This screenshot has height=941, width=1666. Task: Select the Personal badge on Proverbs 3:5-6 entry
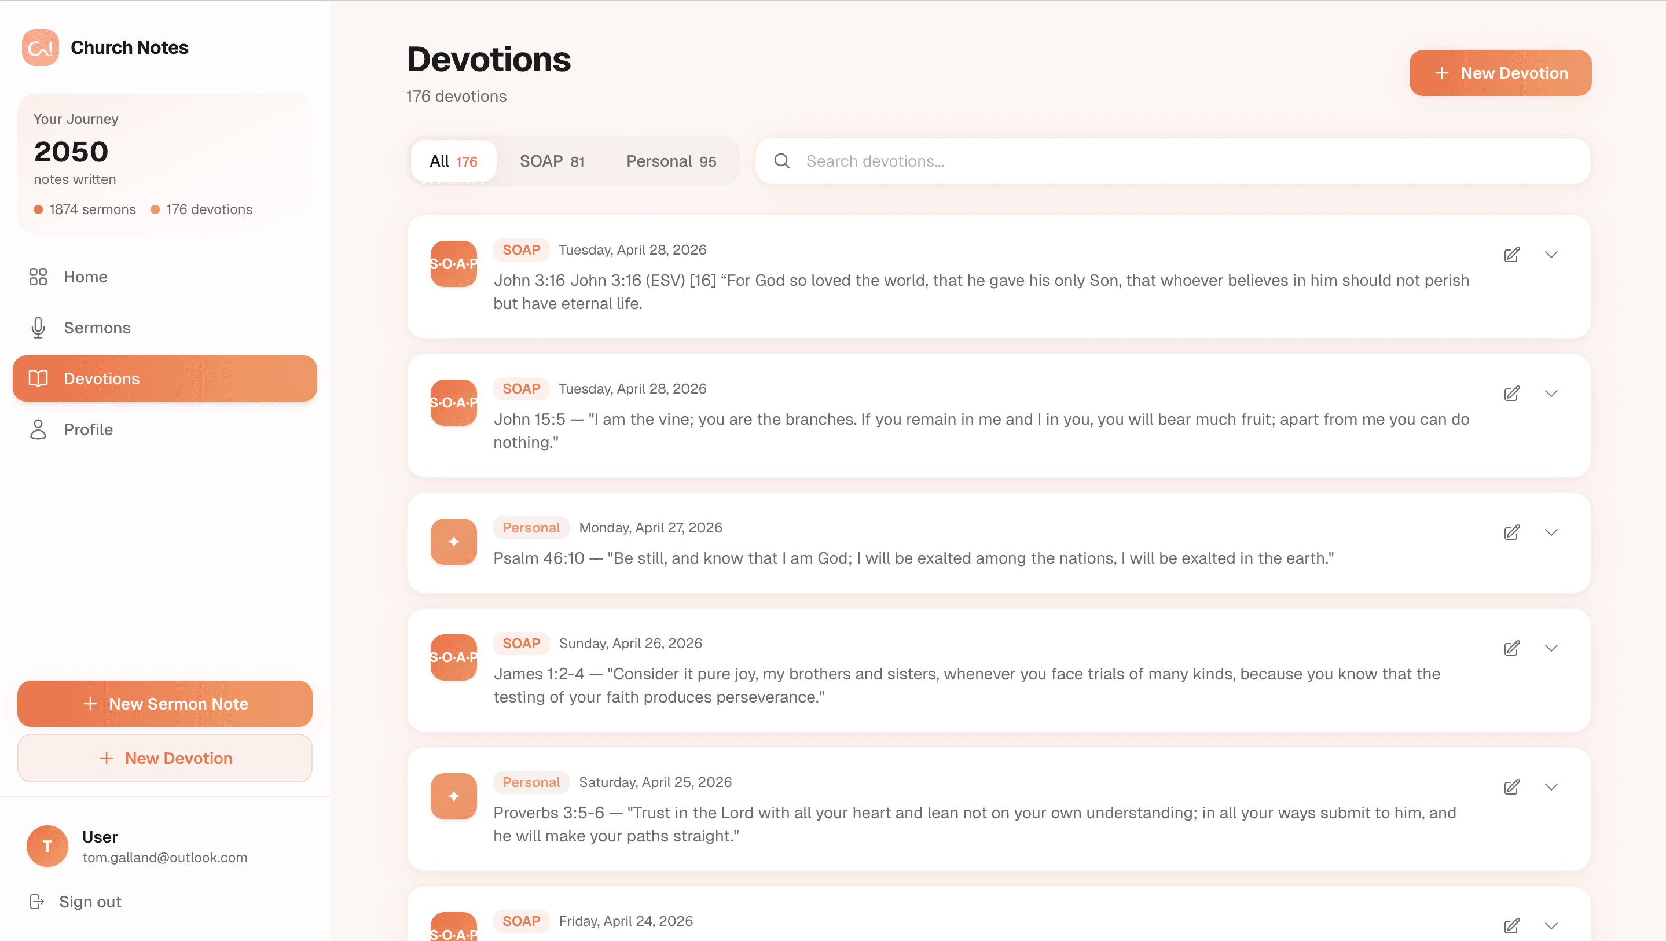[531, 782]
